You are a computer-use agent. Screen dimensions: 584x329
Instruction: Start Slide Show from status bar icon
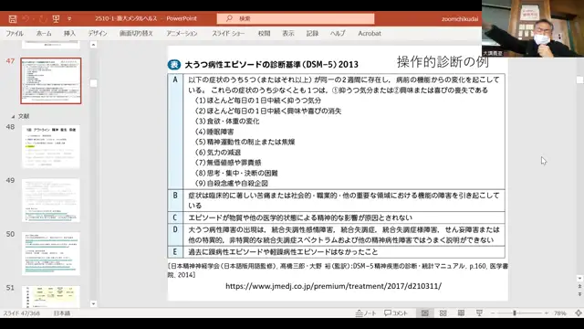click(479, 313)
